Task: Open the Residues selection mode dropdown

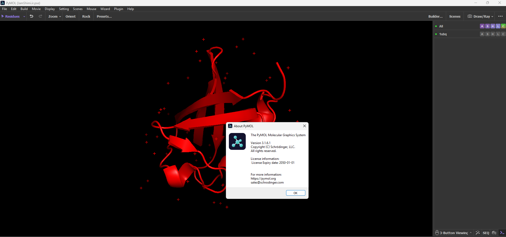Action: (x=24, y=16)
